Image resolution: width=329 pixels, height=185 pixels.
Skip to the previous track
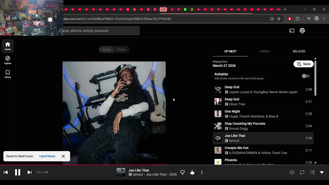[6, 172]
